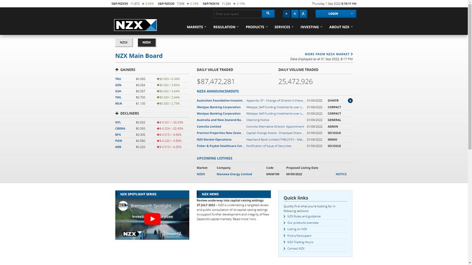This screenshot has height=265, width=472.
Task: Click Daily Value Traded figure $87,472,281
Action: click(x=215, y=81)
